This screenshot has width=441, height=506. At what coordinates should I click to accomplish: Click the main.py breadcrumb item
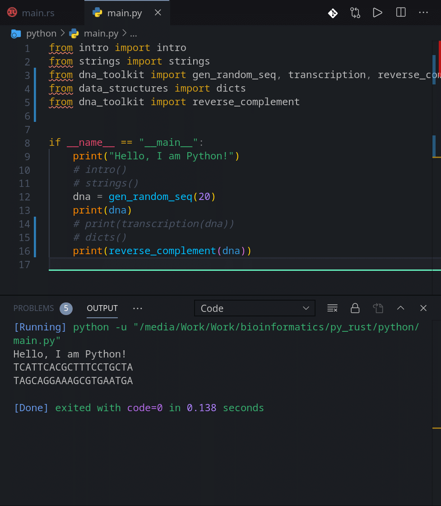[101, 33]
